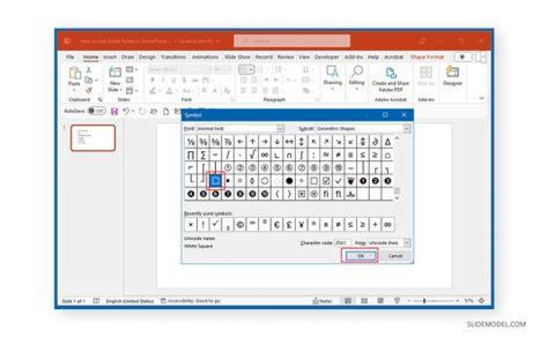Click the purple Save icon in the quick access toolbar
This screenshot has width=548, height=338.
point(114,111)
